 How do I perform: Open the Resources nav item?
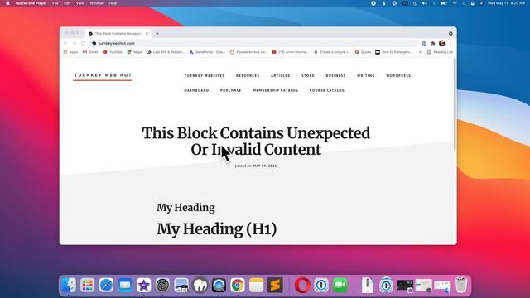pos(248,75)
